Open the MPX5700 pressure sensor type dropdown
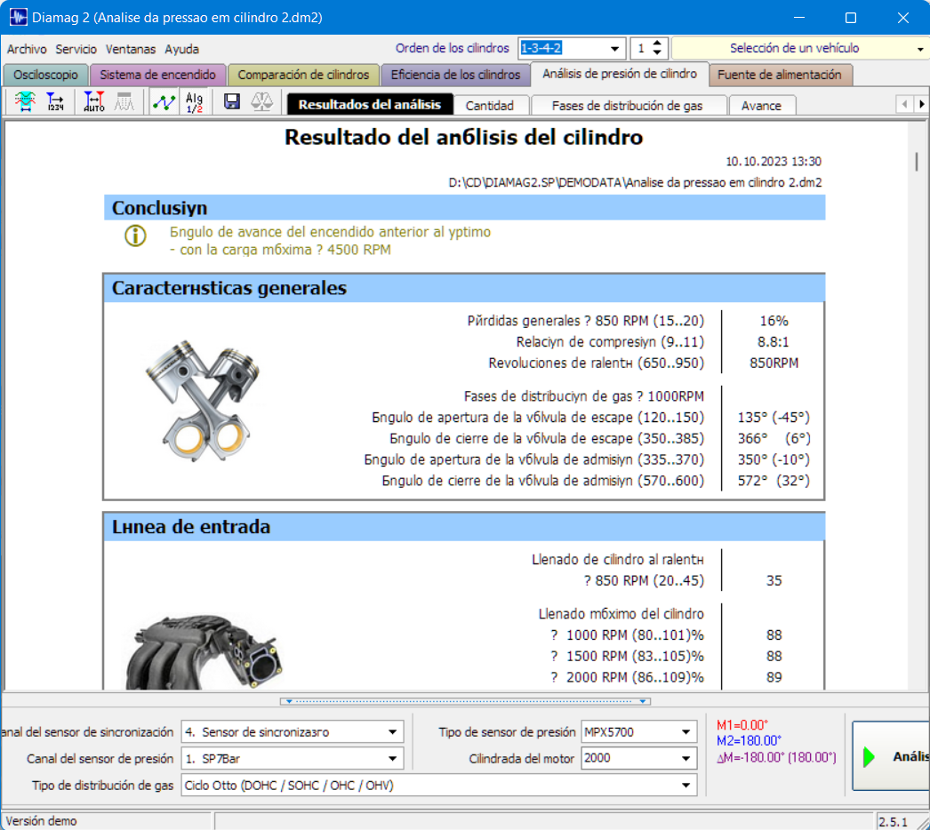930x830 pixels. tap(685, 732)
